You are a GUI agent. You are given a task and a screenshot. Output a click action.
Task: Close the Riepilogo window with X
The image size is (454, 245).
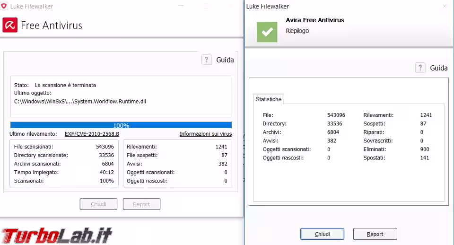(x=445, y=6)
